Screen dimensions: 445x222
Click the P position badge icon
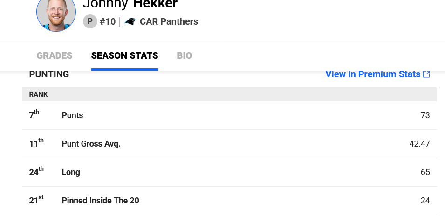[x=90, y=21]
